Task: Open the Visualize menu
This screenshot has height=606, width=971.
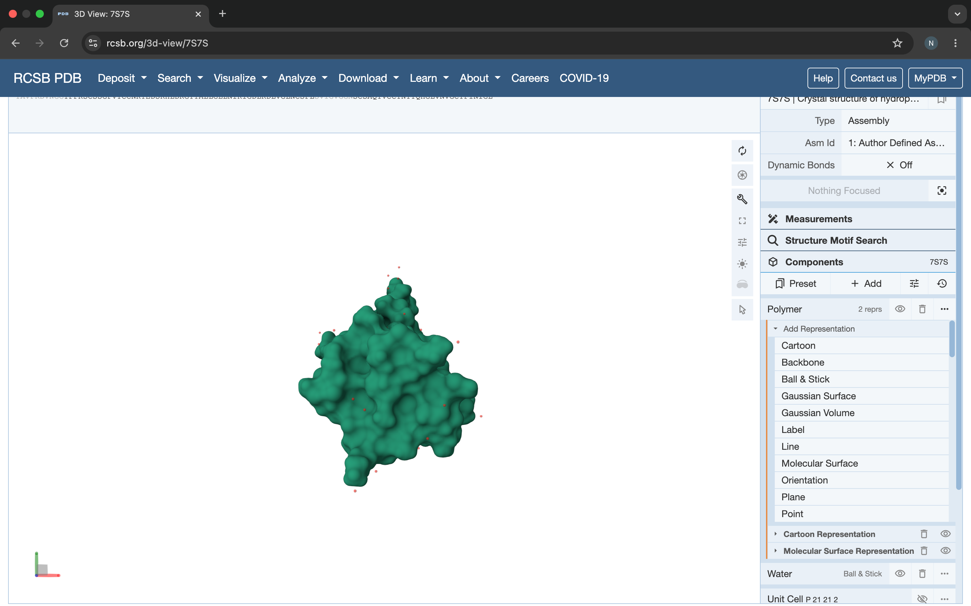Action: tap(240, 78)
